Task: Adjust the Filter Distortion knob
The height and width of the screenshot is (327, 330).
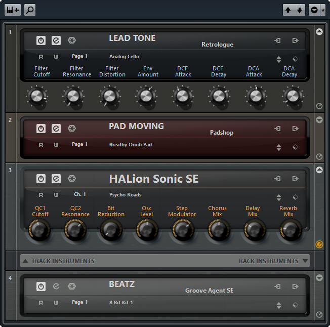Action: point(109,96)
